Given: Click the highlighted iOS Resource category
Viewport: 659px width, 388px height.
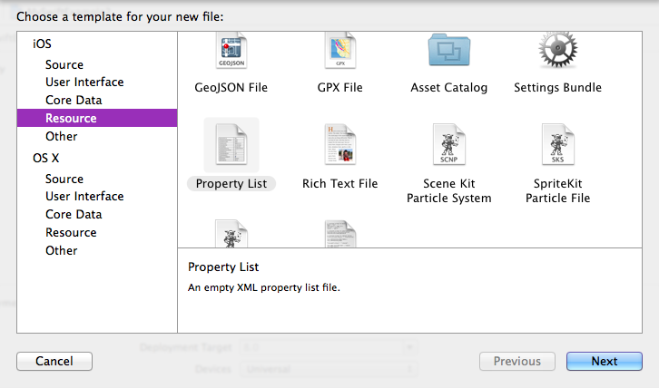Looking at the screenshot, I should (x=71, y=118).
